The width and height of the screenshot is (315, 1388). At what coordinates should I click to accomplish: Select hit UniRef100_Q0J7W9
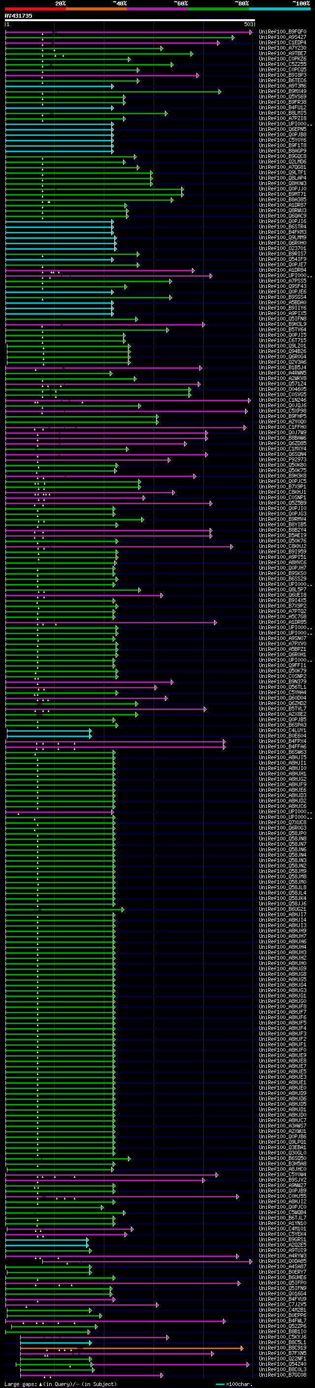(283, 433)
